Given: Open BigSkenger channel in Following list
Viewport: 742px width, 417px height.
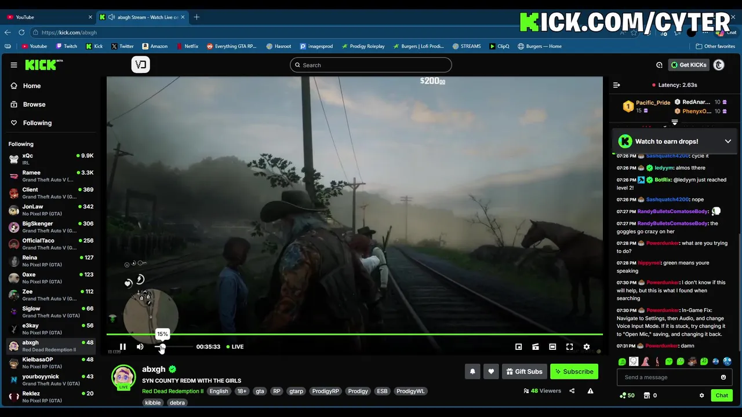Looking at the screenshot, I should [x=51, y=227].
